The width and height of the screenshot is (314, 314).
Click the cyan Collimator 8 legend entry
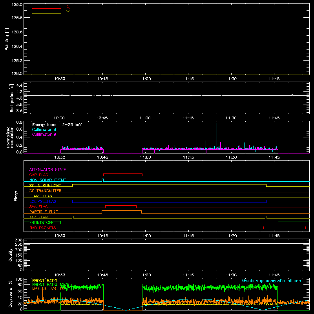[44, 130]
